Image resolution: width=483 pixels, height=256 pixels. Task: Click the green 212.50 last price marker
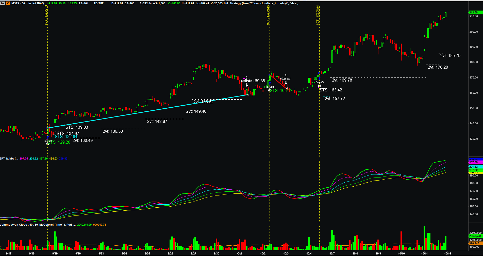pyautogui.click(x=473, y=12)
